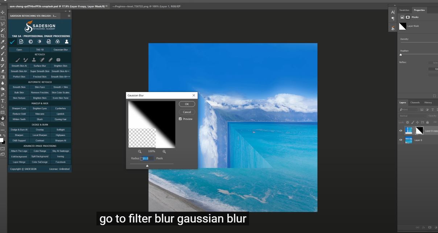This screenshot has width=438, height=233.
Task: Select the Zoom tool in toolbar
Action: coord(3,124)
